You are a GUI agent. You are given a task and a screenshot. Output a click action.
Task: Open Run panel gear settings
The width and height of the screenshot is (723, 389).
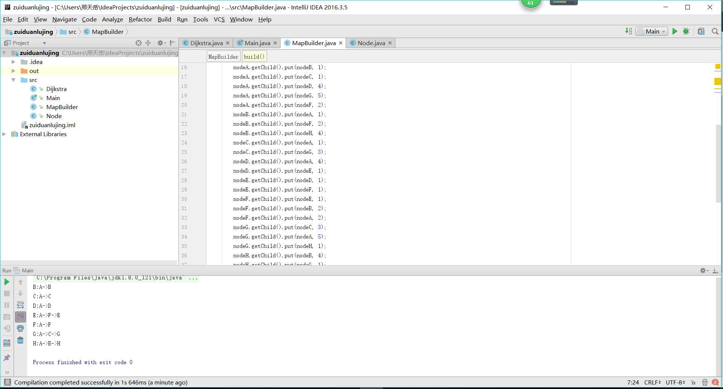704,270
